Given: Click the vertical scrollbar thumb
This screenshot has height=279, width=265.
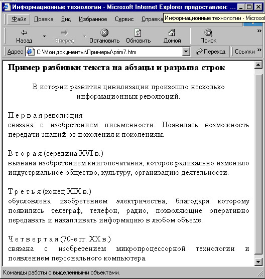Looking at the screenshot, I should [x=258, y=164].
